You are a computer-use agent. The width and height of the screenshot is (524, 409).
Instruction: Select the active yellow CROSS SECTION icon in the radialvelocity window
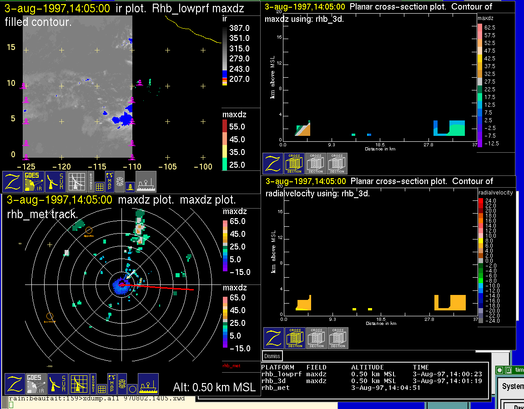click(x=295, y=338)
